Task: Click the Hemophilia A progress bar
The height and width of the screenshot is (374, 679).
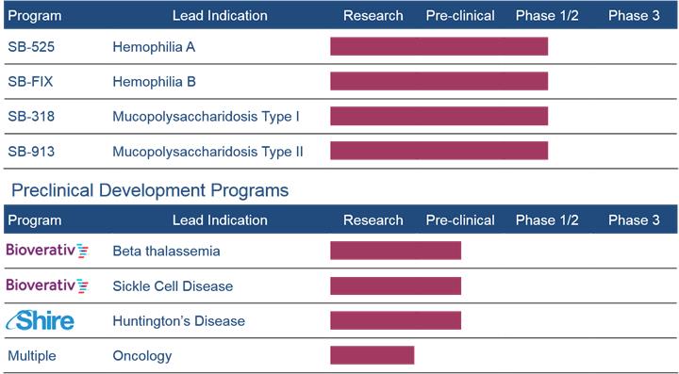Action: (x=439, y=46)
